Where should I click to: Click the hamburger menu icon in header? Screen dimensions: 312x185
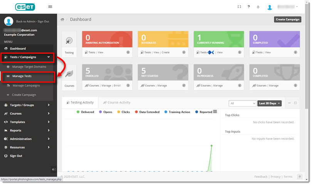click(x=50, y=7)
